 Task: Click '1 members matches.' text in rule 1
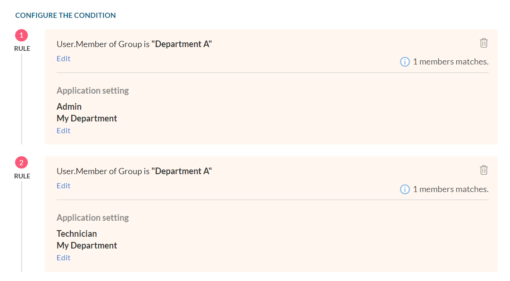coord(451,62)
